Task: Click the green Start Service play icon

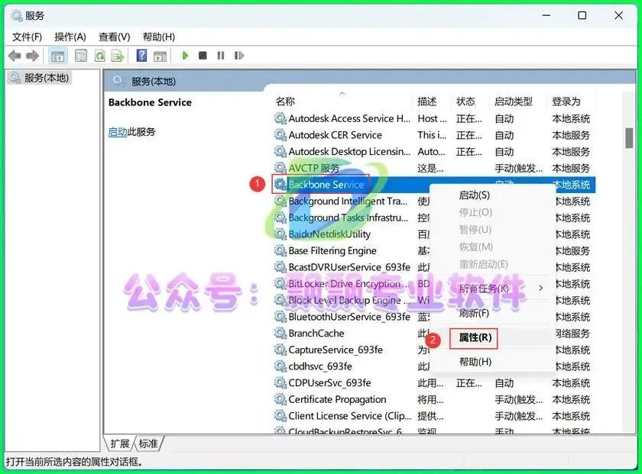Action: click(x=185, y=55)
